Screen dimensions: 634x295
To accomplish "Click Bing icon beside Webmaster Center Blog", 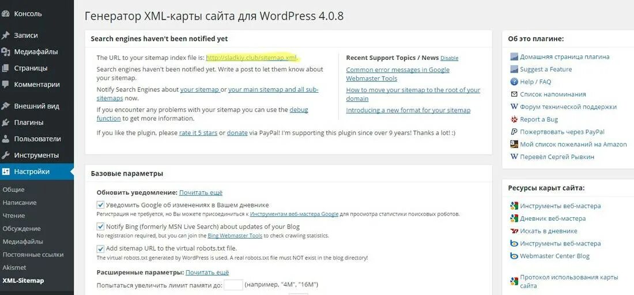I will [x=514, y=256].
